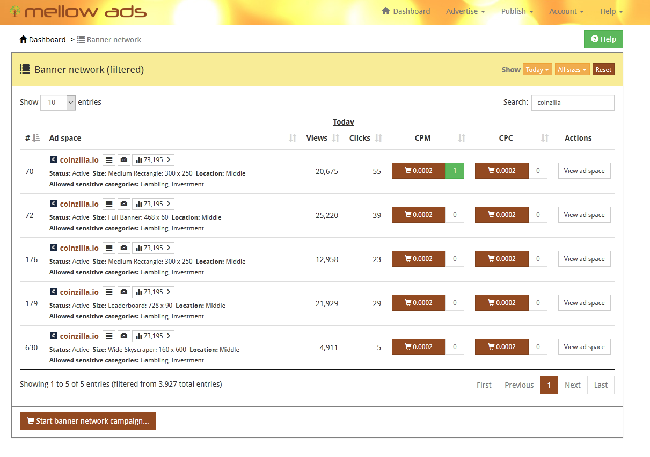Focus the Search field containing coinzilla
This screenshot has height=457, width=650.
tap(573, 103)
